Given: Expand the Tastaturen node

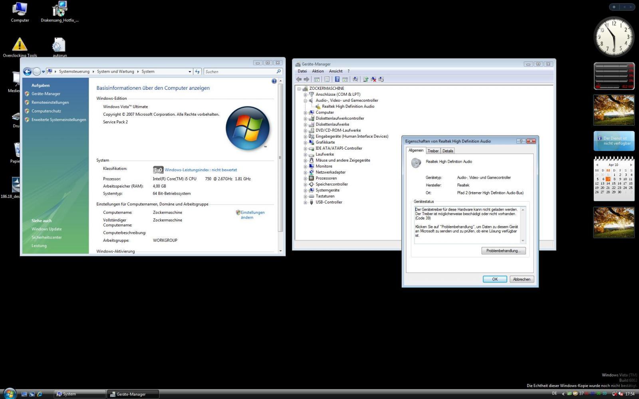Looking at the screenshot, I should (305, 196).
